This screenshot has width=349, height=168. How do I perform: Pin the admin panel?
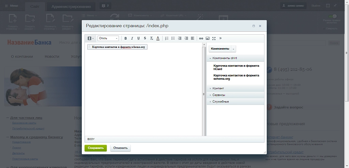[335, 6]
